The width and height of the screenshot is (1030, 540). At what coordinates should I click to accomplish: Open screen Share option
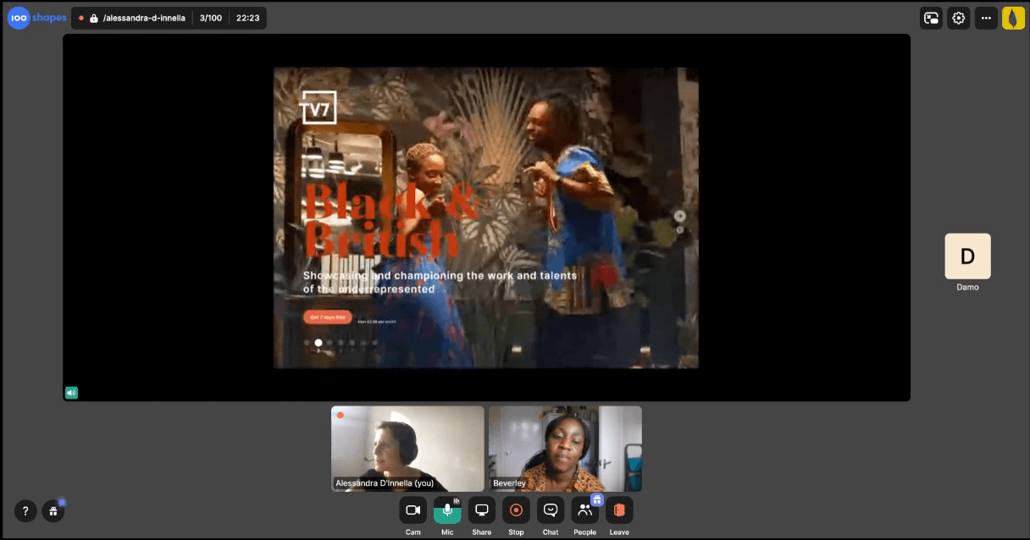click(x=482, y=510)
